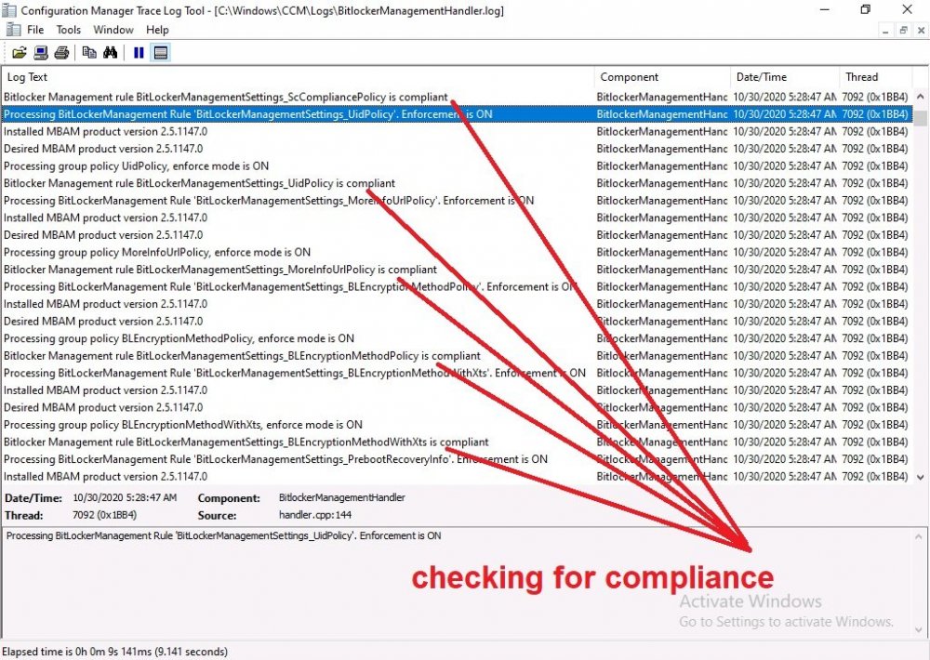930x660 pixels.
Task: Select row 'Processing group policy MoreInfoUrlPolicy, enforce mode is ON'
Action: 457,252
